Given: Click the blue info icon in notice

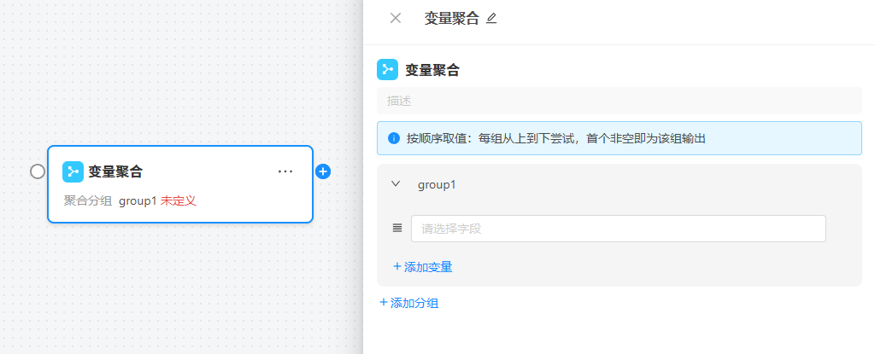Looking at the screenshot, I should click(394, 138).
